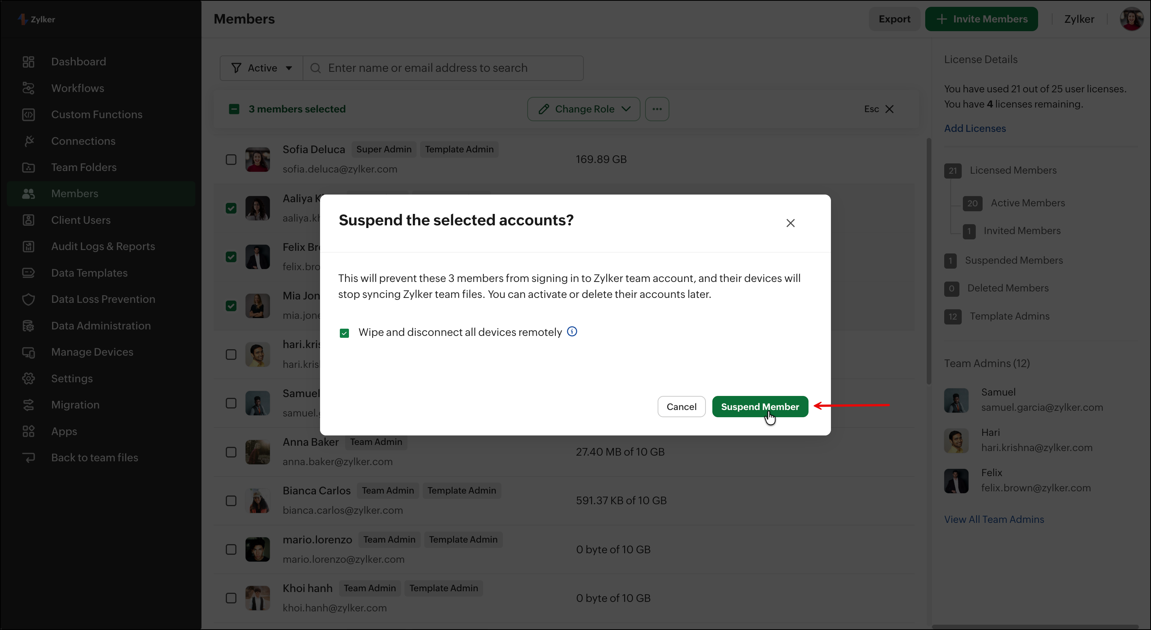
Task: Click Invite Members button
Action: [981, 19]
